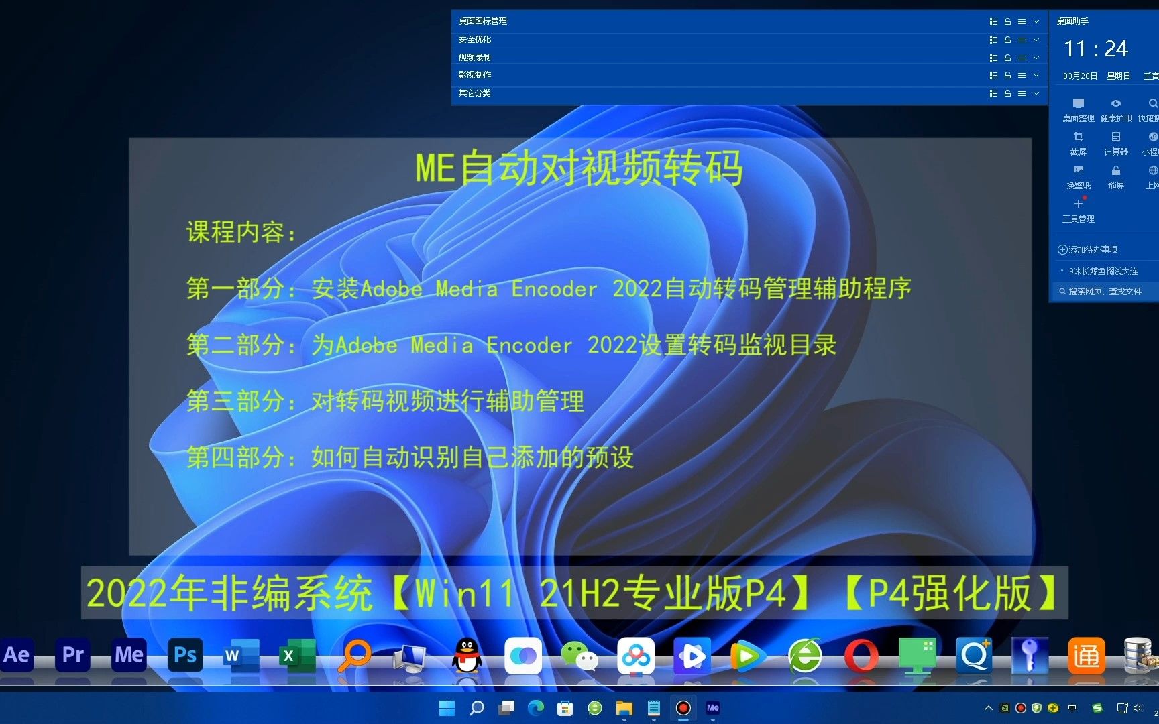Open hamburger menu on 其它分类 row
The height and width of the screenshot is (724, 1159).
tap(1022, 93)
